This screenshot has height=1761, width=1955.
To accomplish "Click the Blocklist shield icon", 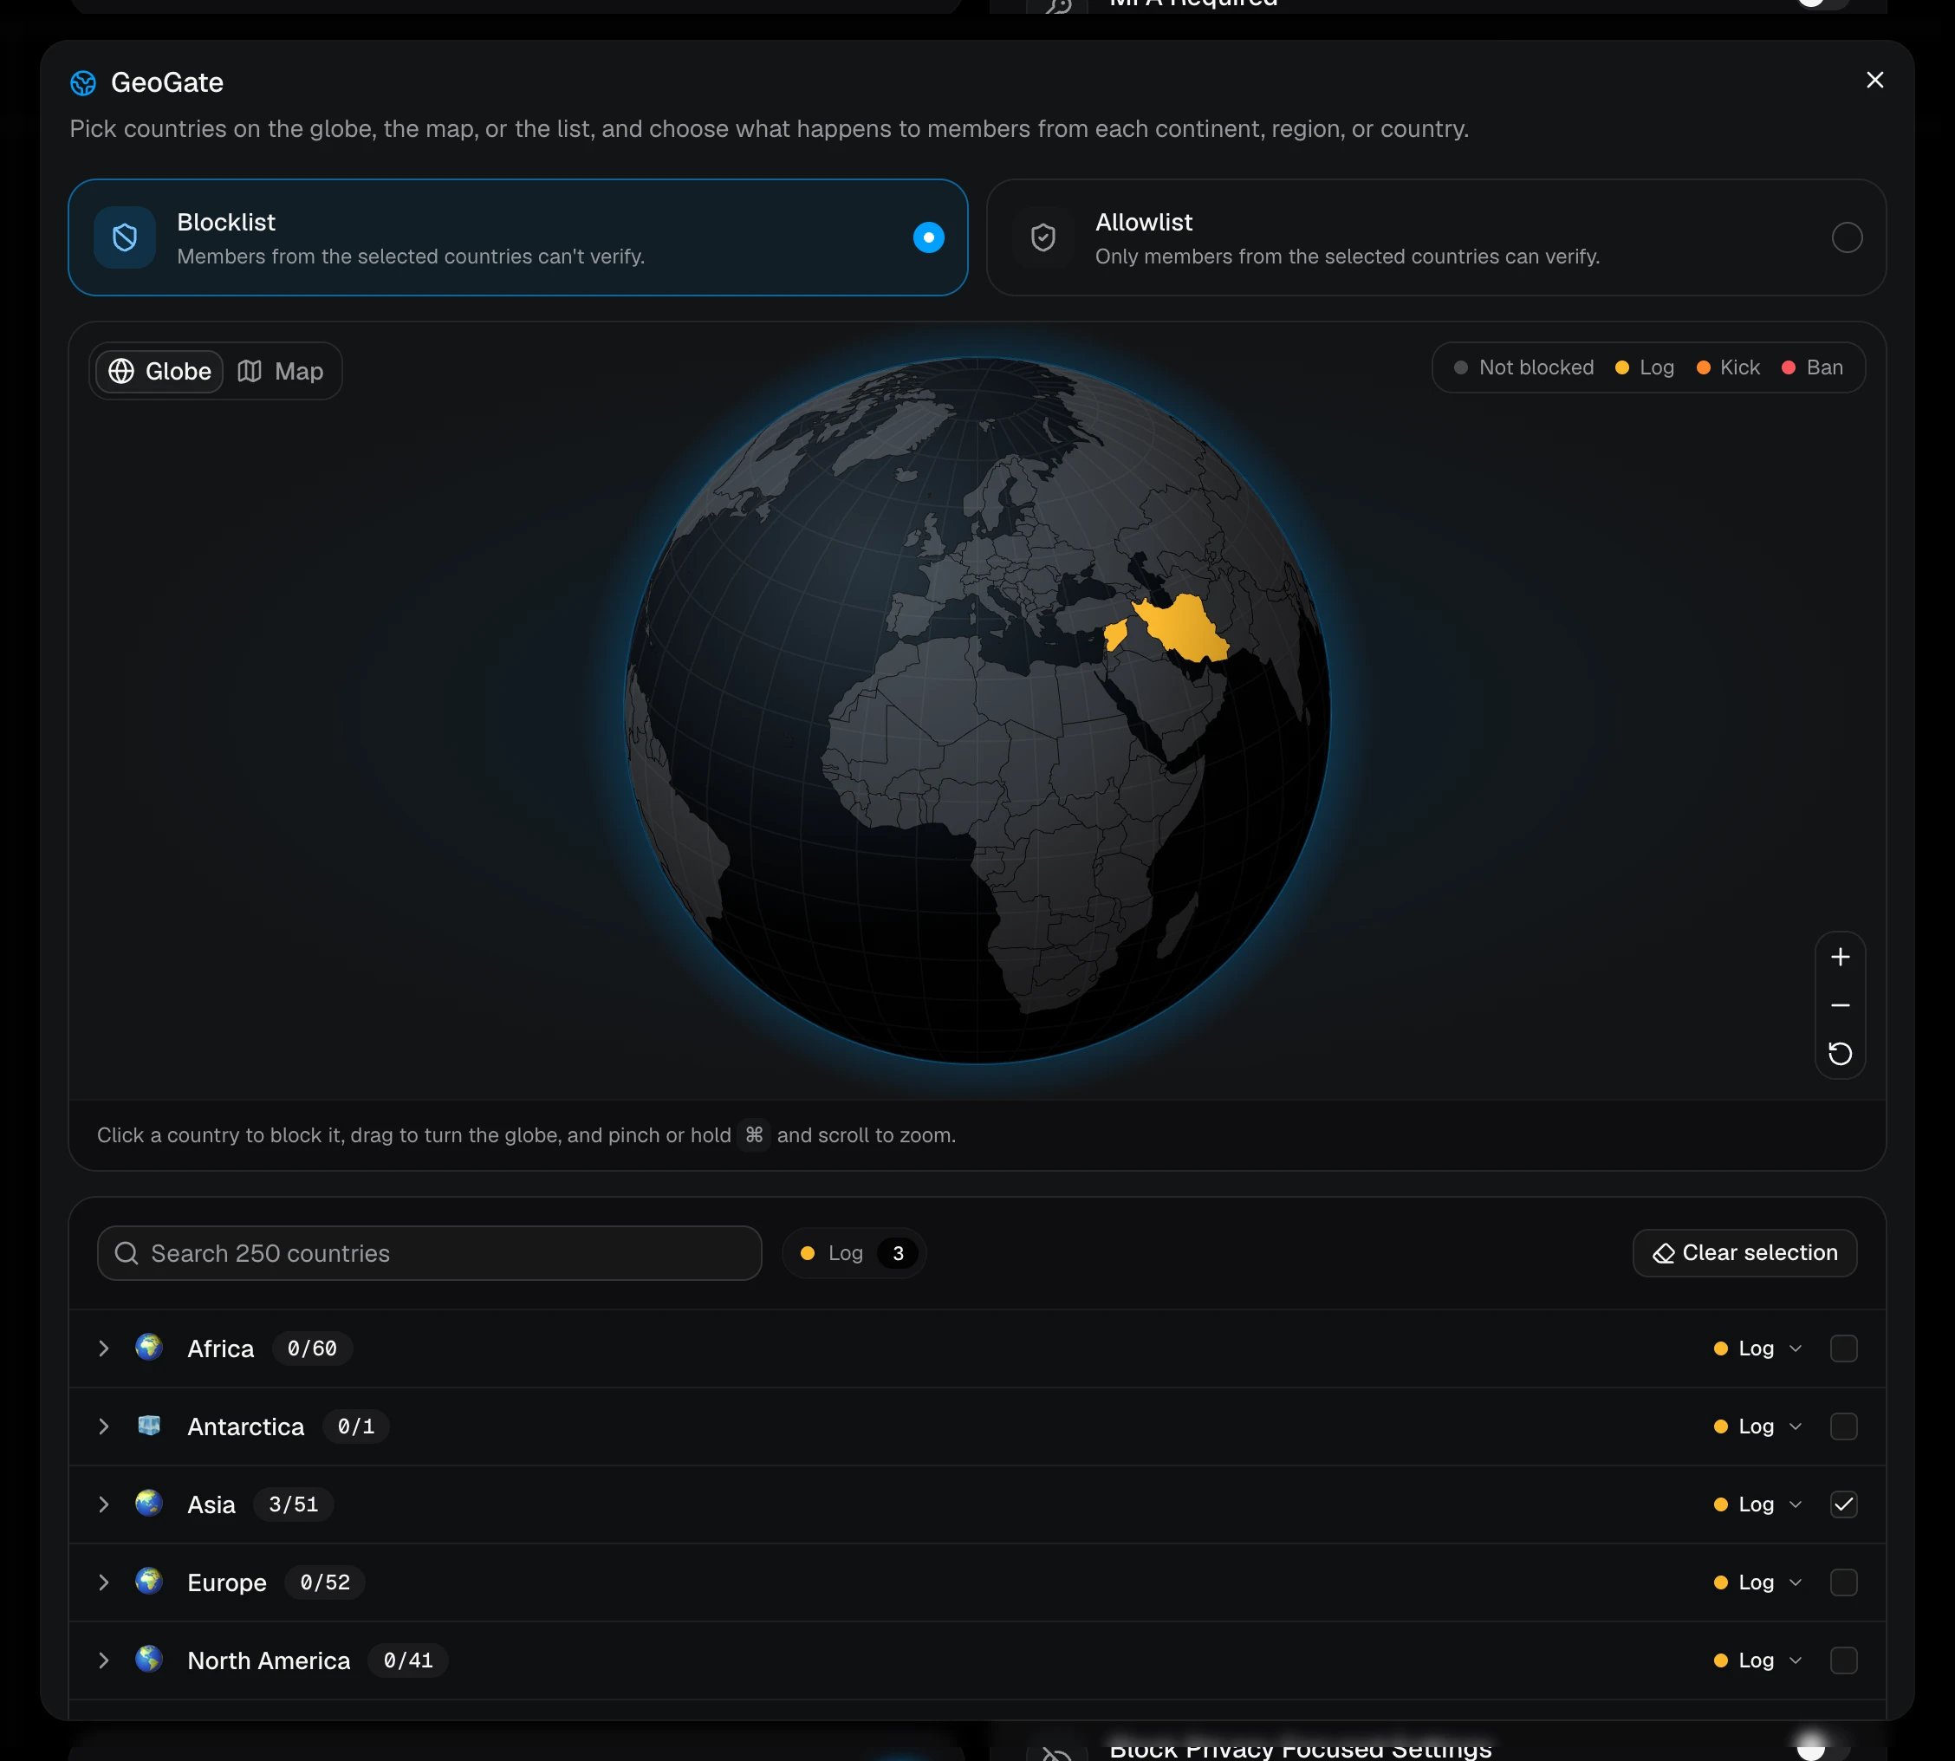I will click(x=125, y=237).
